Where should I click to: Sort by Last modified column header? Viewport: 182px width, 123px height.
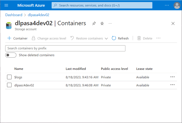76,69
